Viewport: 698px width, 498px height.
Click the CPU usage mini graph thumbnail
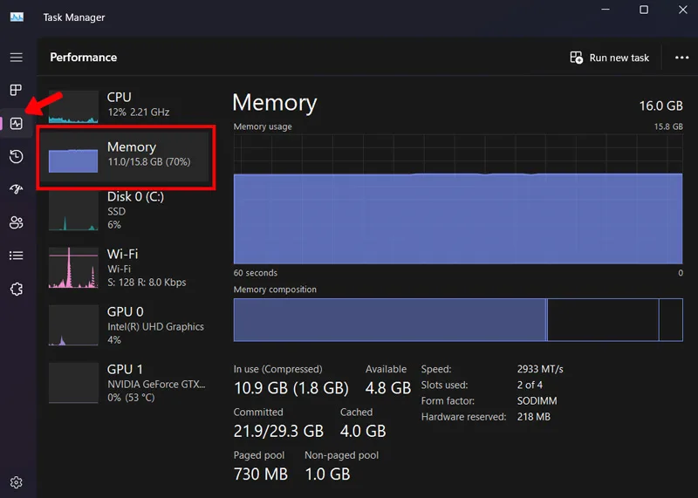[73, 106]
